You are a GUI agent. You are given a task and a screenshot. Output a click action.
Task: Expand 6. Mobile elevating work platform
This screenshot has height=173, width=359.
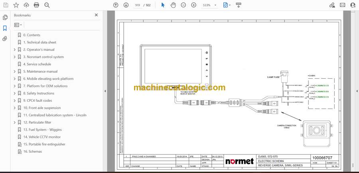(x=14, y=79)
